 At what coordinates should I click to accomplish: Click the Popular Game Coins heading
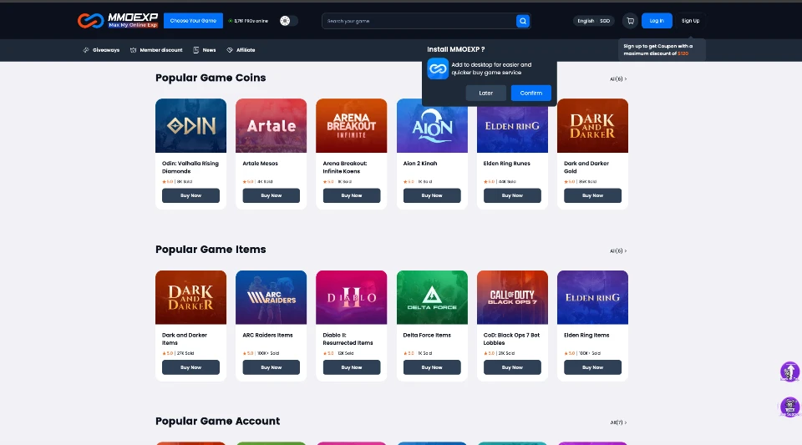coord(211,78)
